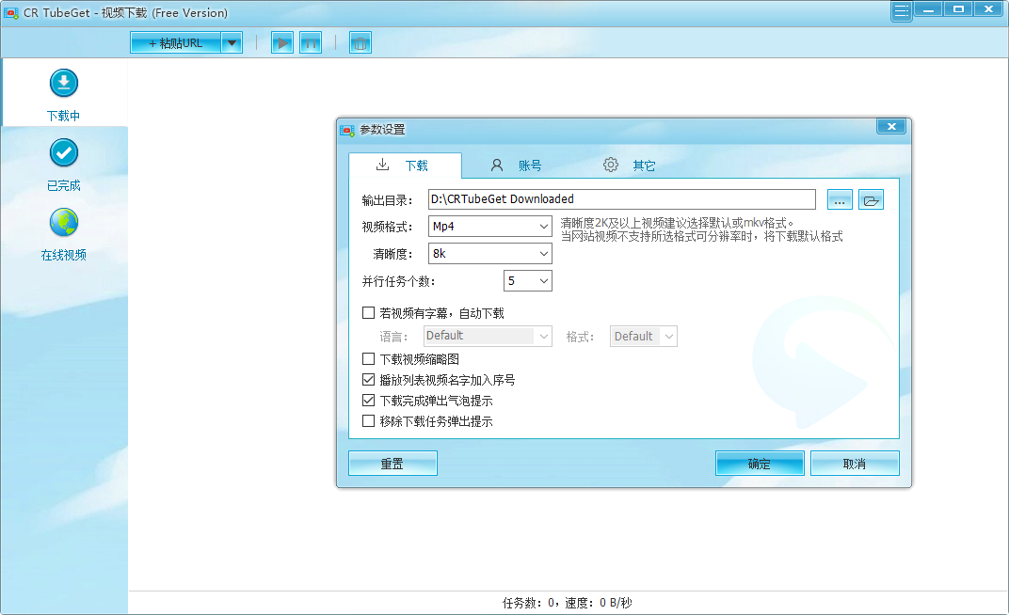This screenshot has width=1009, height=615.
Task: Click the pause downloads toolbar icon
Action: (311, 43)
